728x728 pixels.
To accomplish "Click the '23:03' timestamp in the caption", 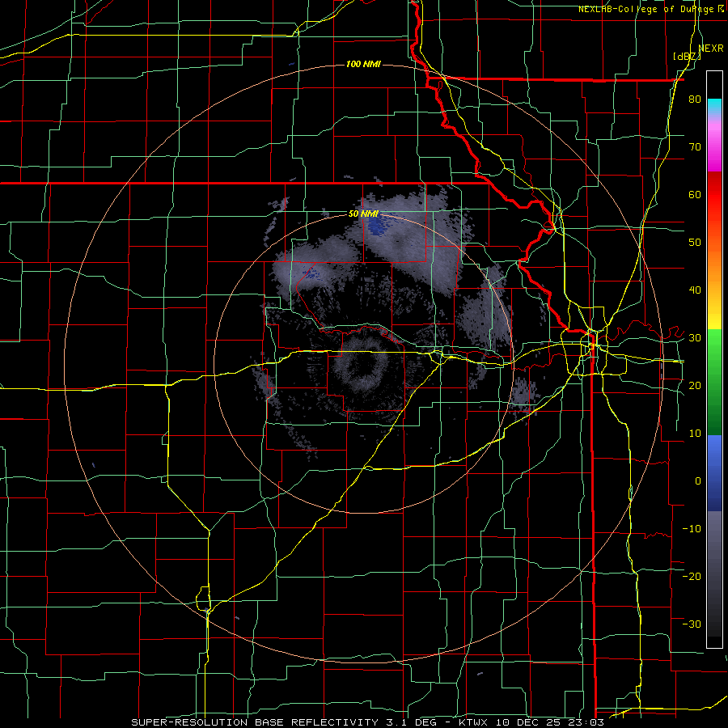I will tap(586, 722).
